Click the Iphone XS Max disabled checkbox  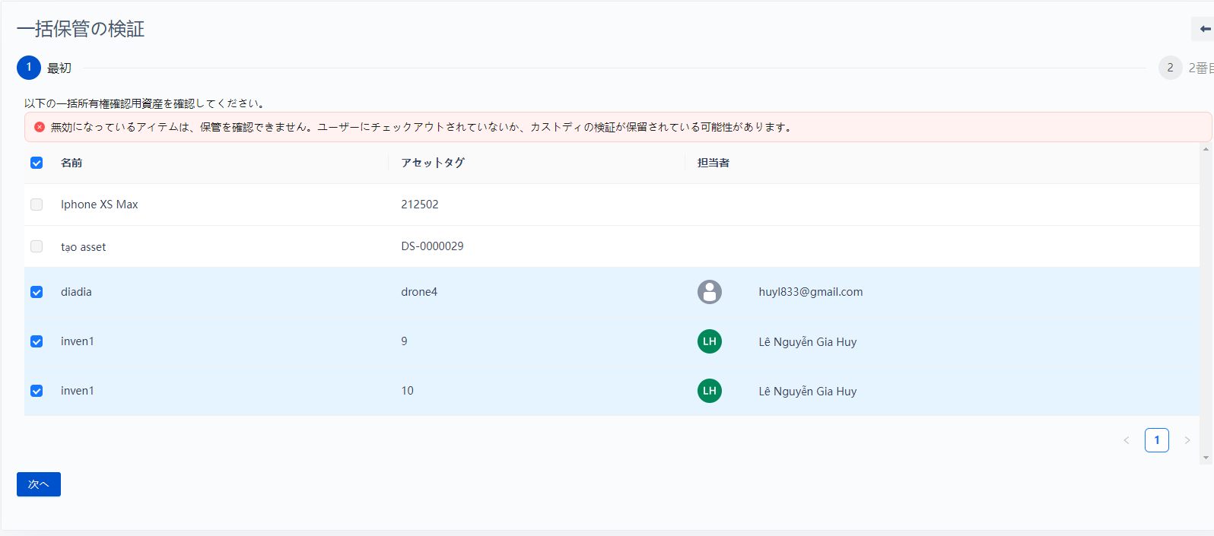[37, 205]
